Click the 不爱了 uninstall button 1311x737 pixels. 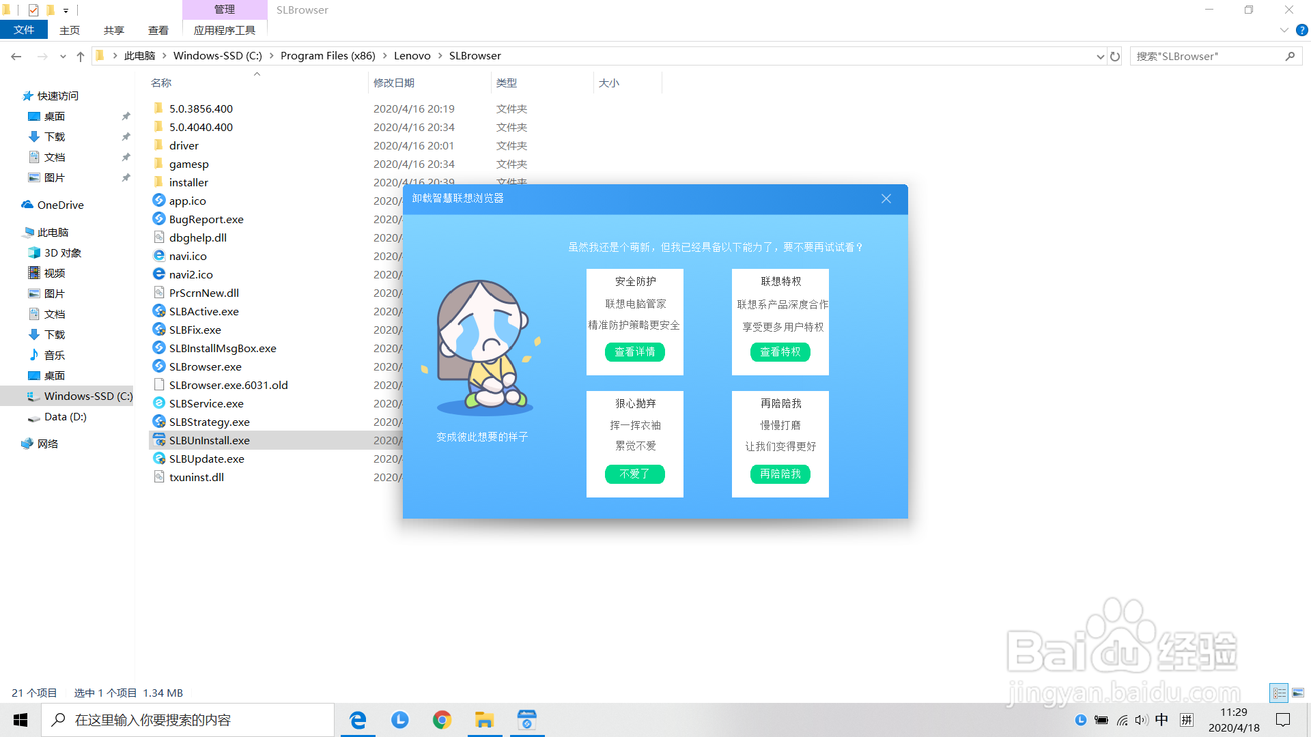(634, 474)
